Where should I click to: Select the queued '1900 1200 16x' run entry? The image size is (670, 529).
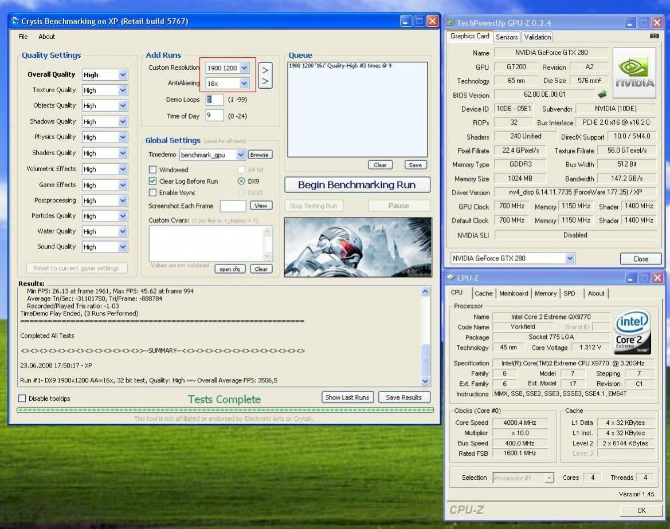click(x=340, y=66)
